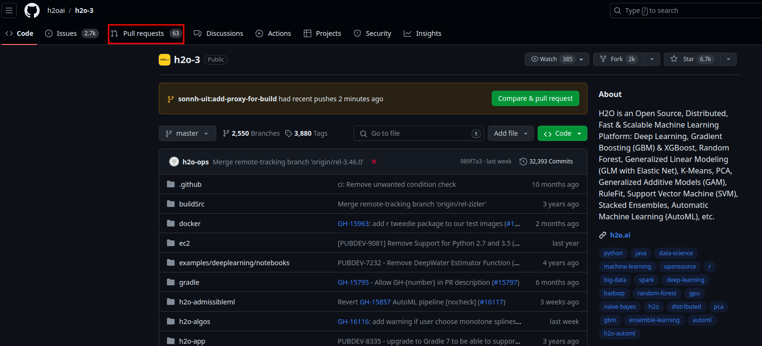Click the Type / to search field
The width and height of the screenshot is (762, 346).
click(x=685, y=11)
